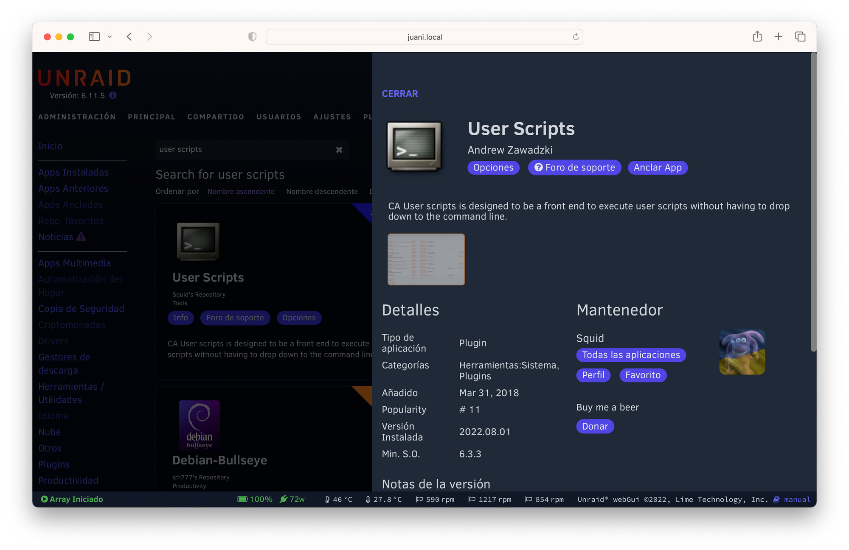Go forward with Safari forward arrow
The width and height of the screenshot is (849, 550).
click(x=149, y=37)
